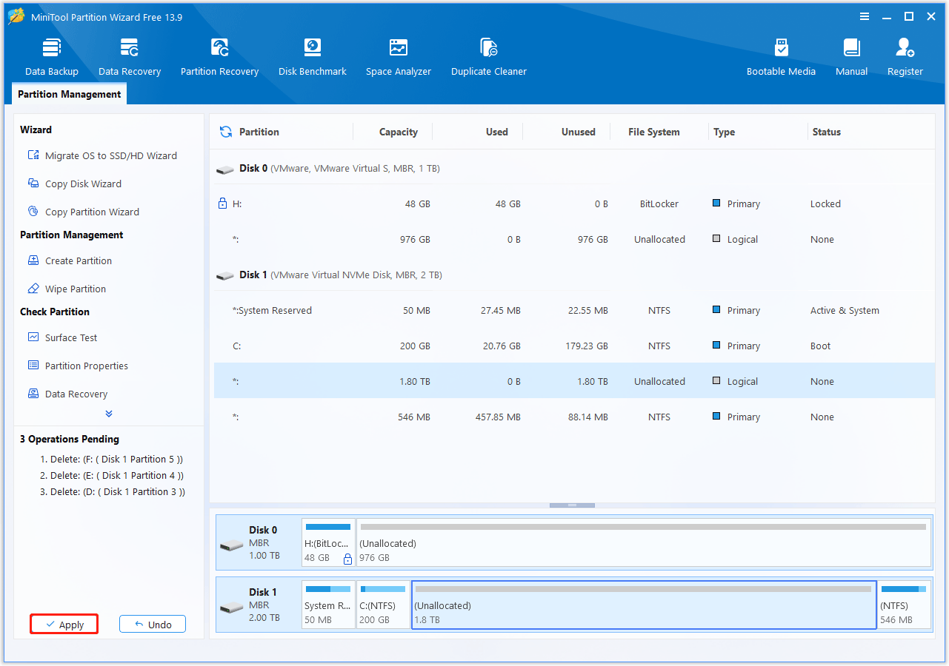Image resolution: width=949 pixels, height=666 pixels.
Task: Click the Check Partition section heading
Action: (x=55, y=312)
